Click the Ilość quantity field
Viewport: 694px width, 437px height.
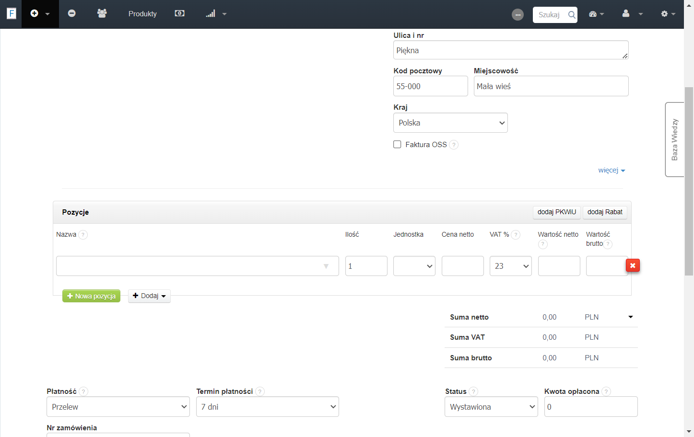click(x=366, y=266)
